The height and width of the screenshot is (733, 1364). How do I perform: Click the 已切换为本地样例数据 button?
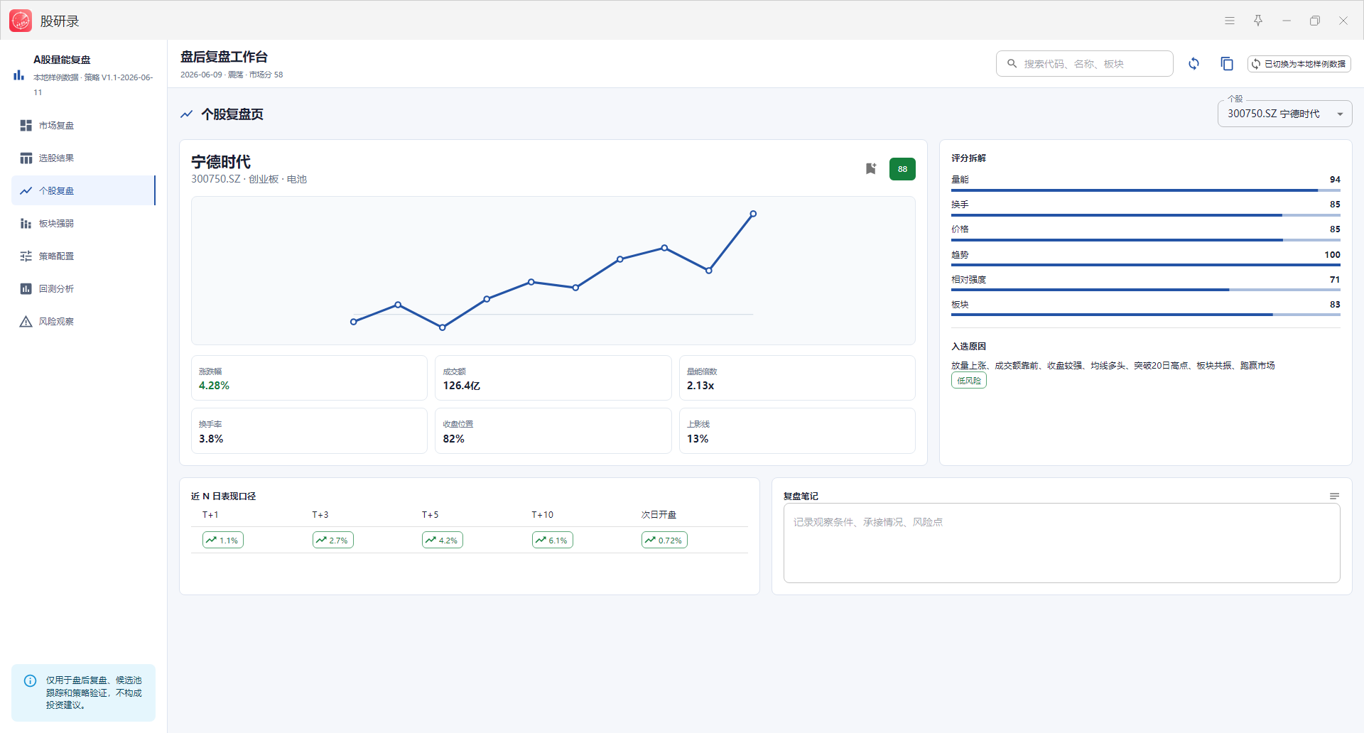pyautogui.click(x=1299, y=64)
